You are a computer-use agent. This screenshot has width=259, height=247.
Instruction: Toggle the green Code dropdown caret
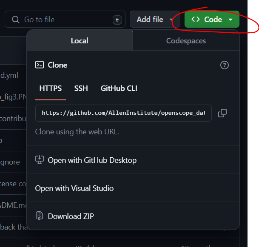(231, 20)
